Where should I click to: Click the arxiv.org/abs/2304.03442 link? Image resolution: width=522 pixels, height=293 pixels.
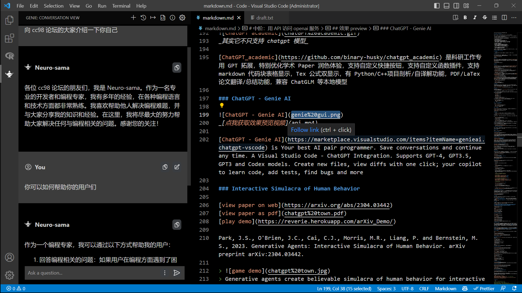(x=337, y=205)
